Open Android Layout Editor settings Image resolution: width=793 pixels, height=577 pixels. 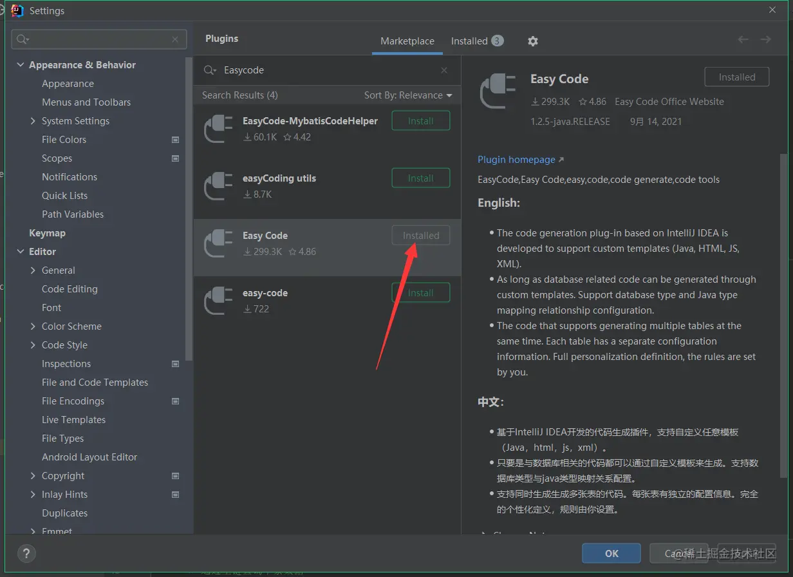[89, 457]
